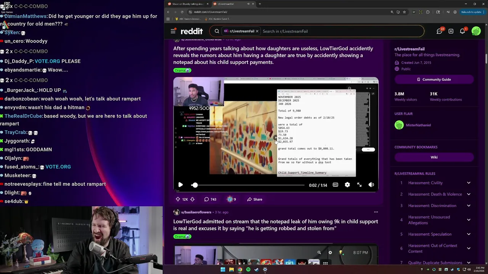Open r/LivestreamFail sidebar community title

tap(409, 49)
